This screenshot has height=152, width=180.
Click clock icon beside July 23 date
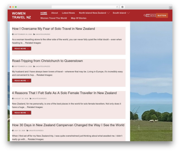tap(13, 130)
